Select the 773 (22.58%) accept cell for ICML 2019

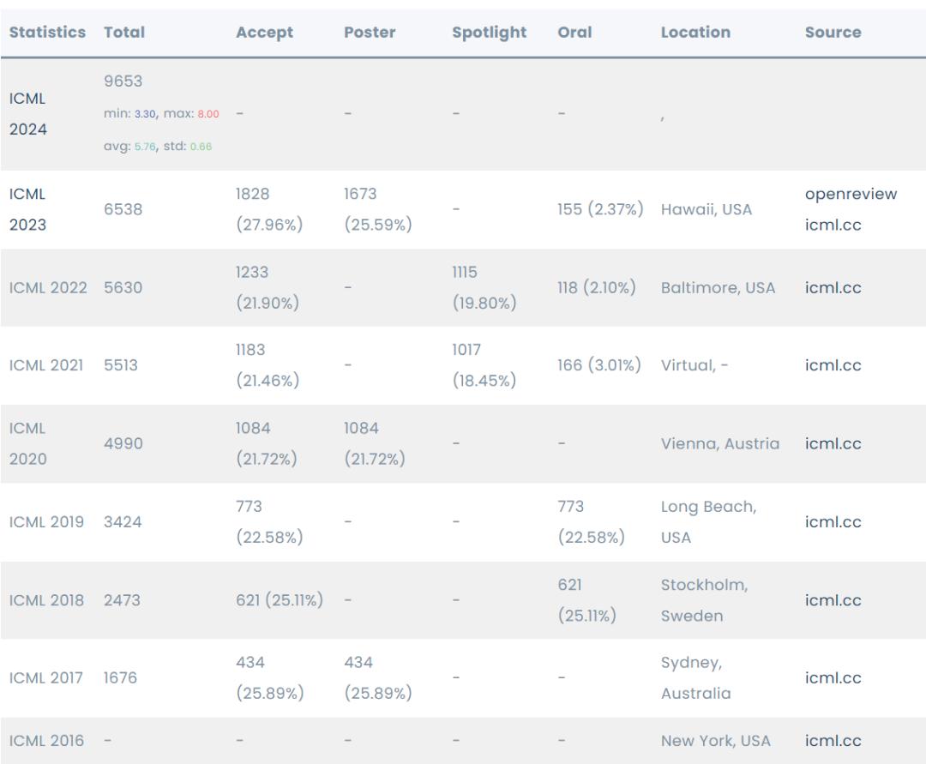click(x=269, y=522)
